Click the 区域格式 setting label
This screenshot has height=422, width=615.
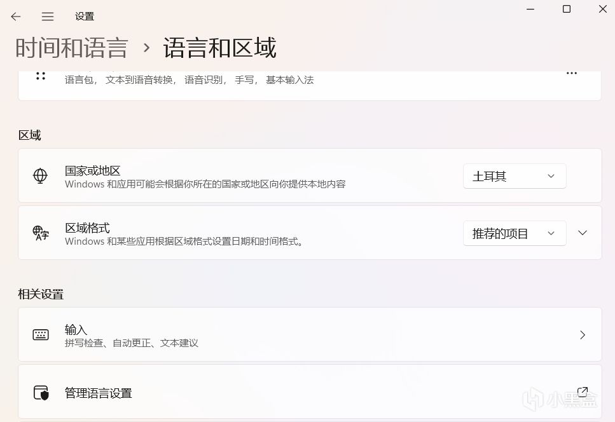tap(87, 228)
